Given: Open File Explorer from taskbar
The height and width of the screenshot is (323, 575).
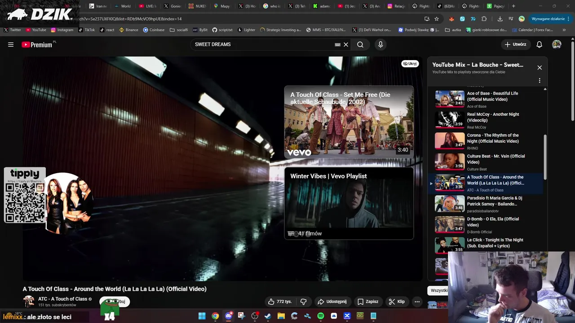Looking at the screenshot, I should [281, 316].
